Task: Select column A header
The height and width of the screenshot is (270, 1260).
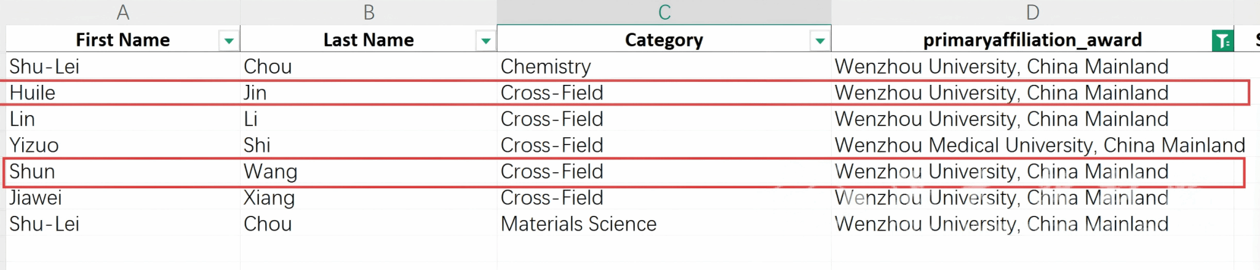Action: [x=123, y=12]
